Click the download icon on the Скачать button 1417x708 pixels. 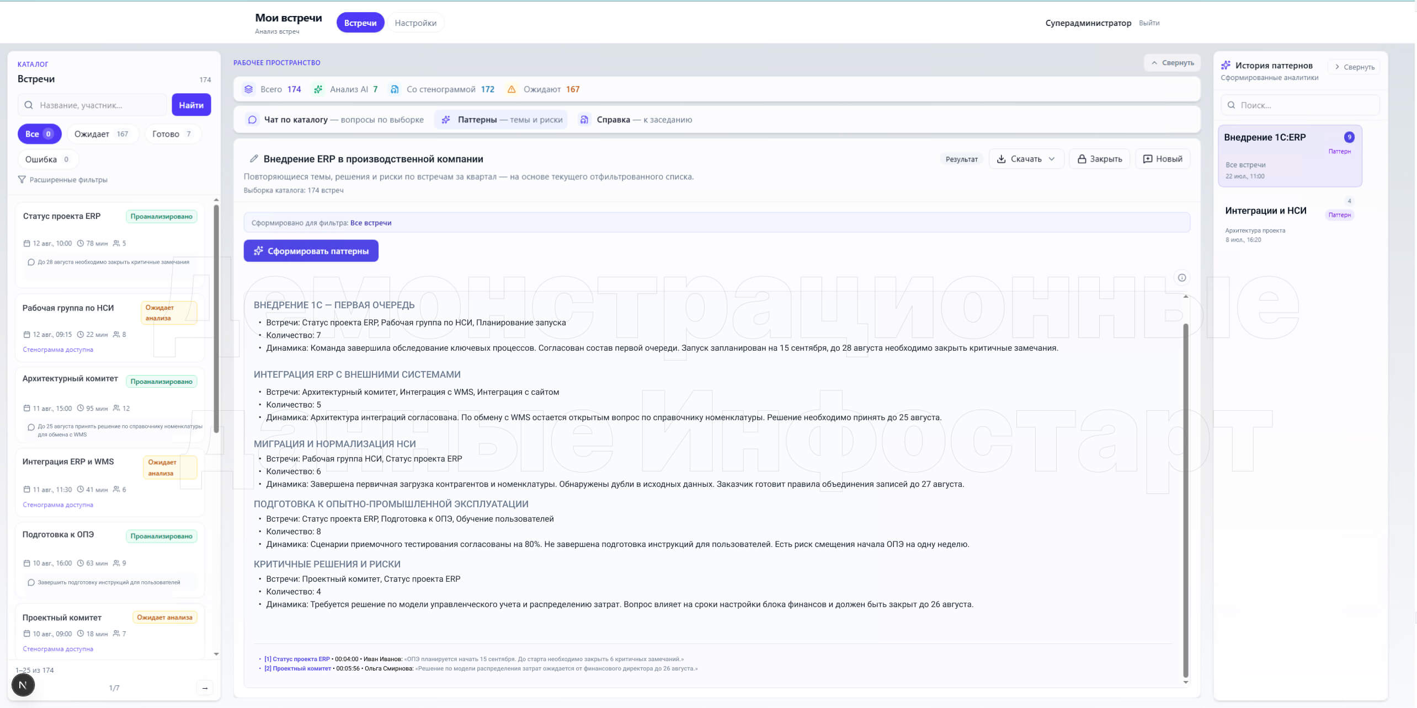1002,159
